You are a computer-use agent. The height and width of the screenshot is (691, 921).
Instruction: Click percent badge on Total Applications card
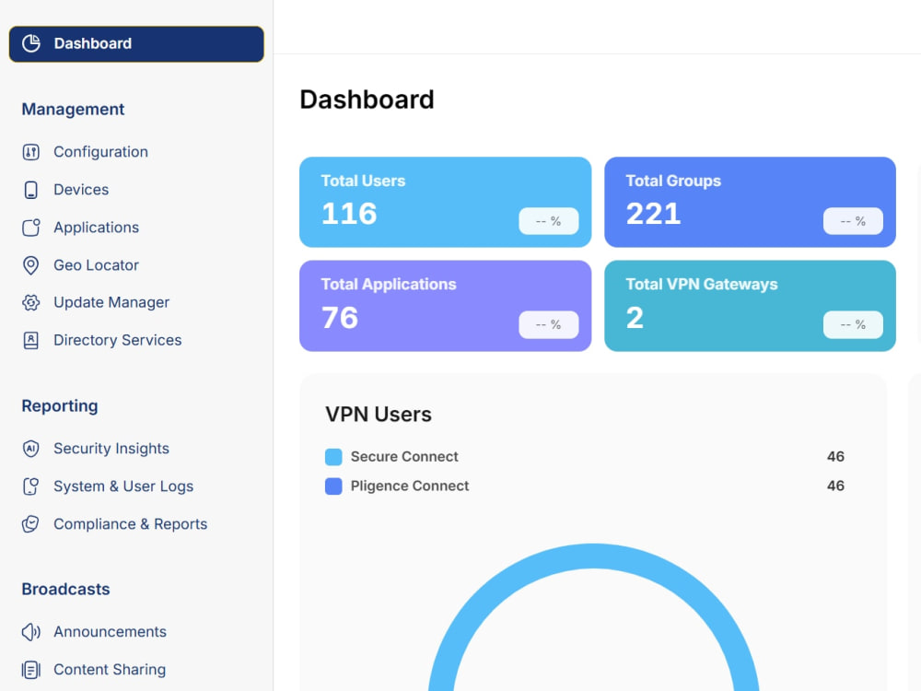point(549,325)
